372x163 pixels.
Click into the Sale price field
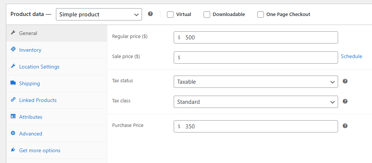pos(256,58)
